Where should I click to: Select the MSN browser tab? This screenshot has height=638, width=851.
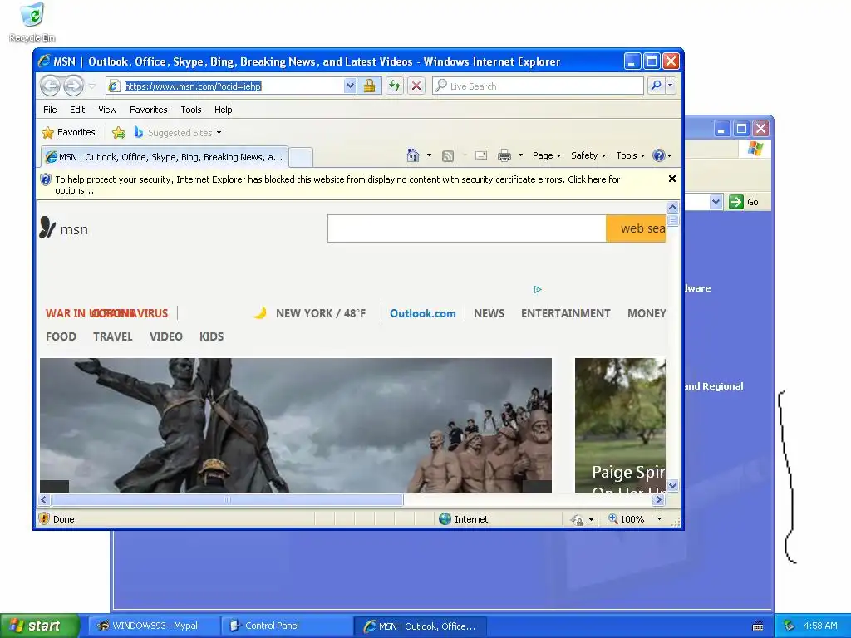point(165,157)
